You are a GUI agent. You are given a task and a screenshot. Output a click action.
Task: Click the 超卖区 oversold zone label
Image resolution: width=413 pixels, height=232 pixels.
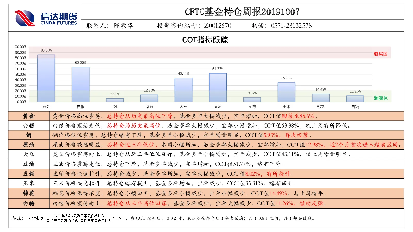pyautogui.click(x=381, y=98)
